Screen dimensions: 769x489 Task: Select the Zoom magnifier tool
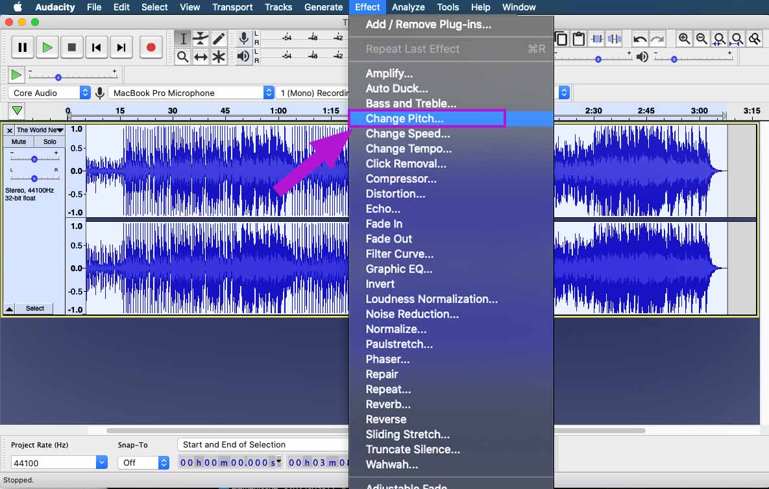click(x=183, y=57)
